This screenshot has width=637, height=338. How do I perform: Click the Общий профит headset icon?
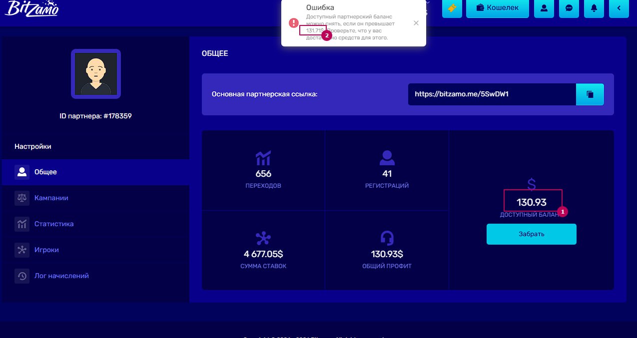[387, 237]
